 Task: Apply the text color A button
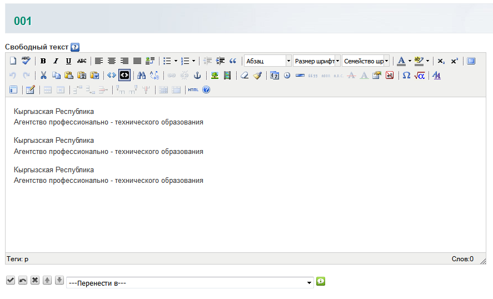401,61
